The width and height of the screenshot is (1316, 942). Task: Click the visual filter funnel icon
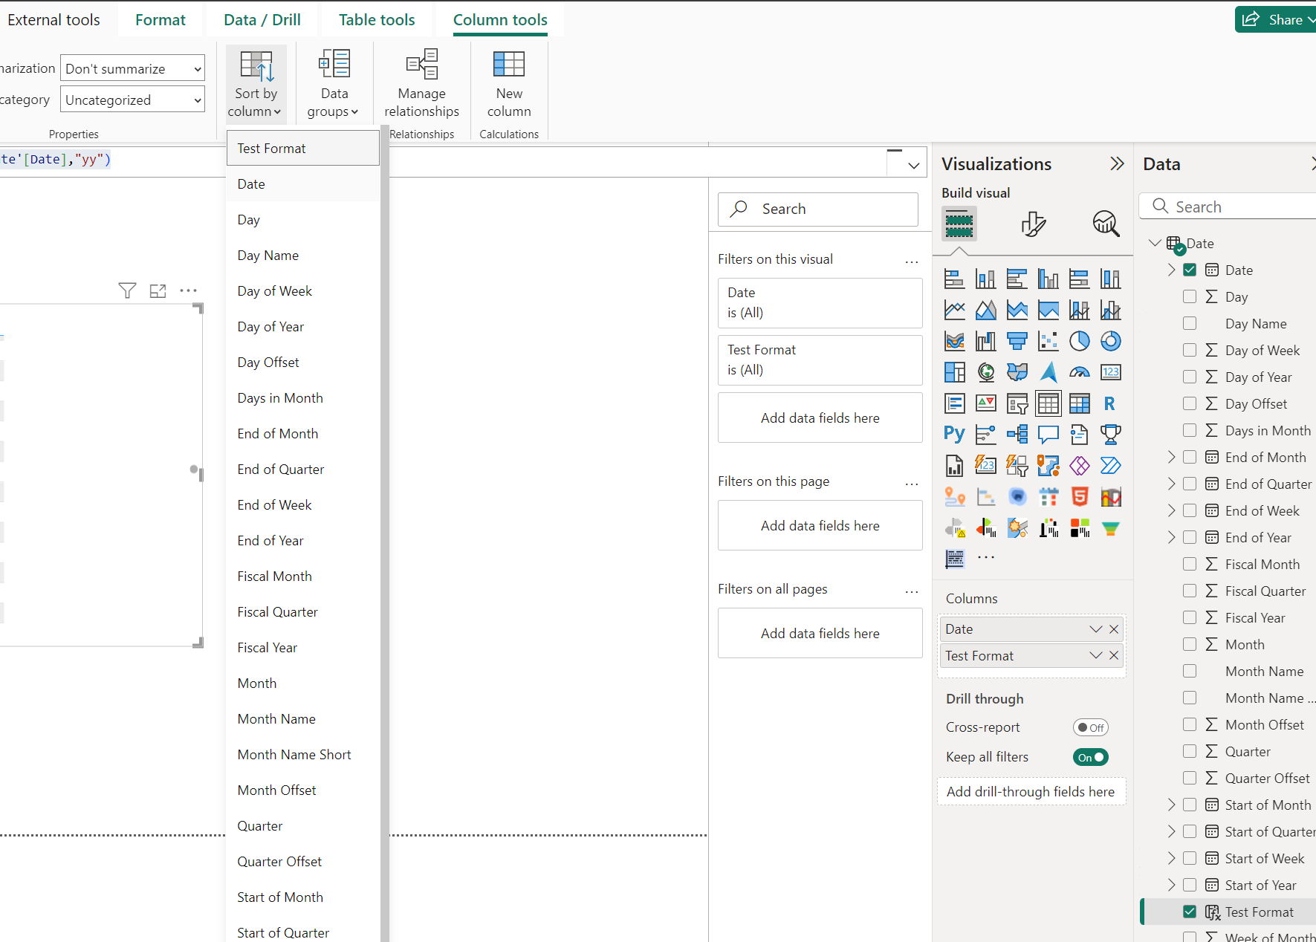pos(127,290)
